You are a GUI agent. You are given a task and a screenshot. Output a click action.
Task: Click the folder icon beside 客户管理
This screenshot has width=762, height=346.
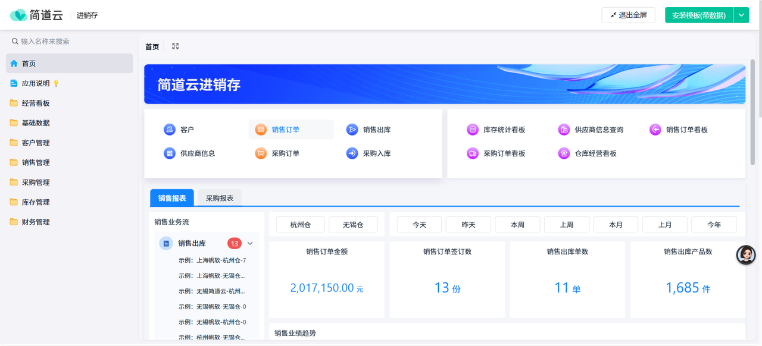pos(14,143)
